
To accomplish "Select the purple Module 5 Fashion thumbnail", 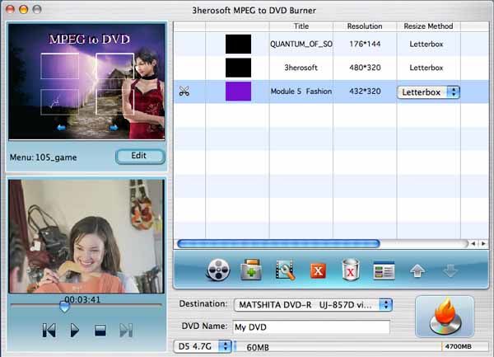I will point(238,92).
